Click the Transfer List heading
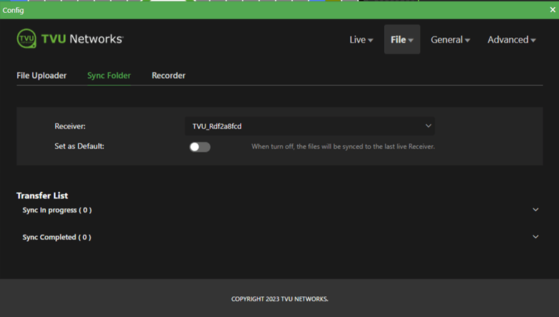559x317 pixels. tap(42, 195)
